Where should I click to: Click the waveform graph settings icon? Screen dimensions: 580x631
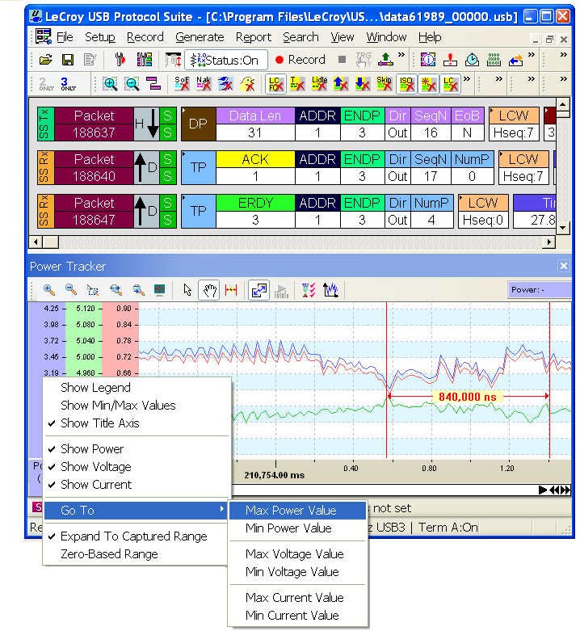click(330, 290)
